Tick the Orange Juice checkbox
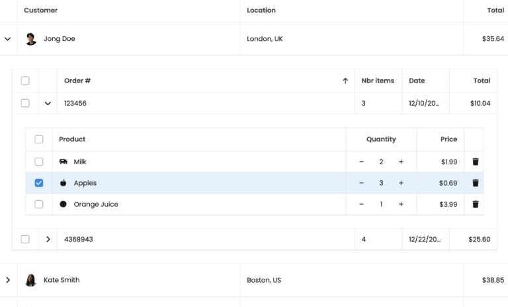Screen dimensions: 508x307 [x=39, y=204]
